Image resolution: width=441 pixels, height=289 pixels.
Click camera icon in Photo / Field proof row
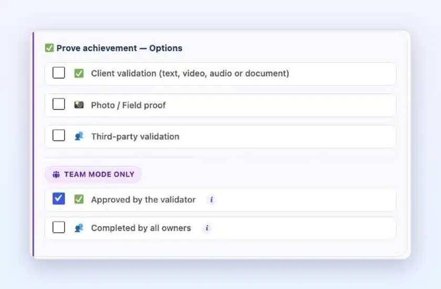[79, 105]
